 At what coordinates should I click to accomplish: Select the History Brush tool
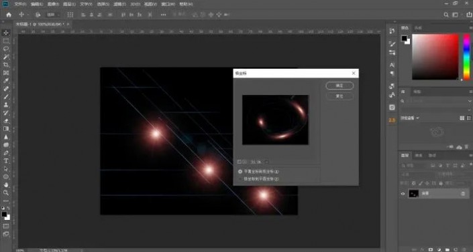6,113
